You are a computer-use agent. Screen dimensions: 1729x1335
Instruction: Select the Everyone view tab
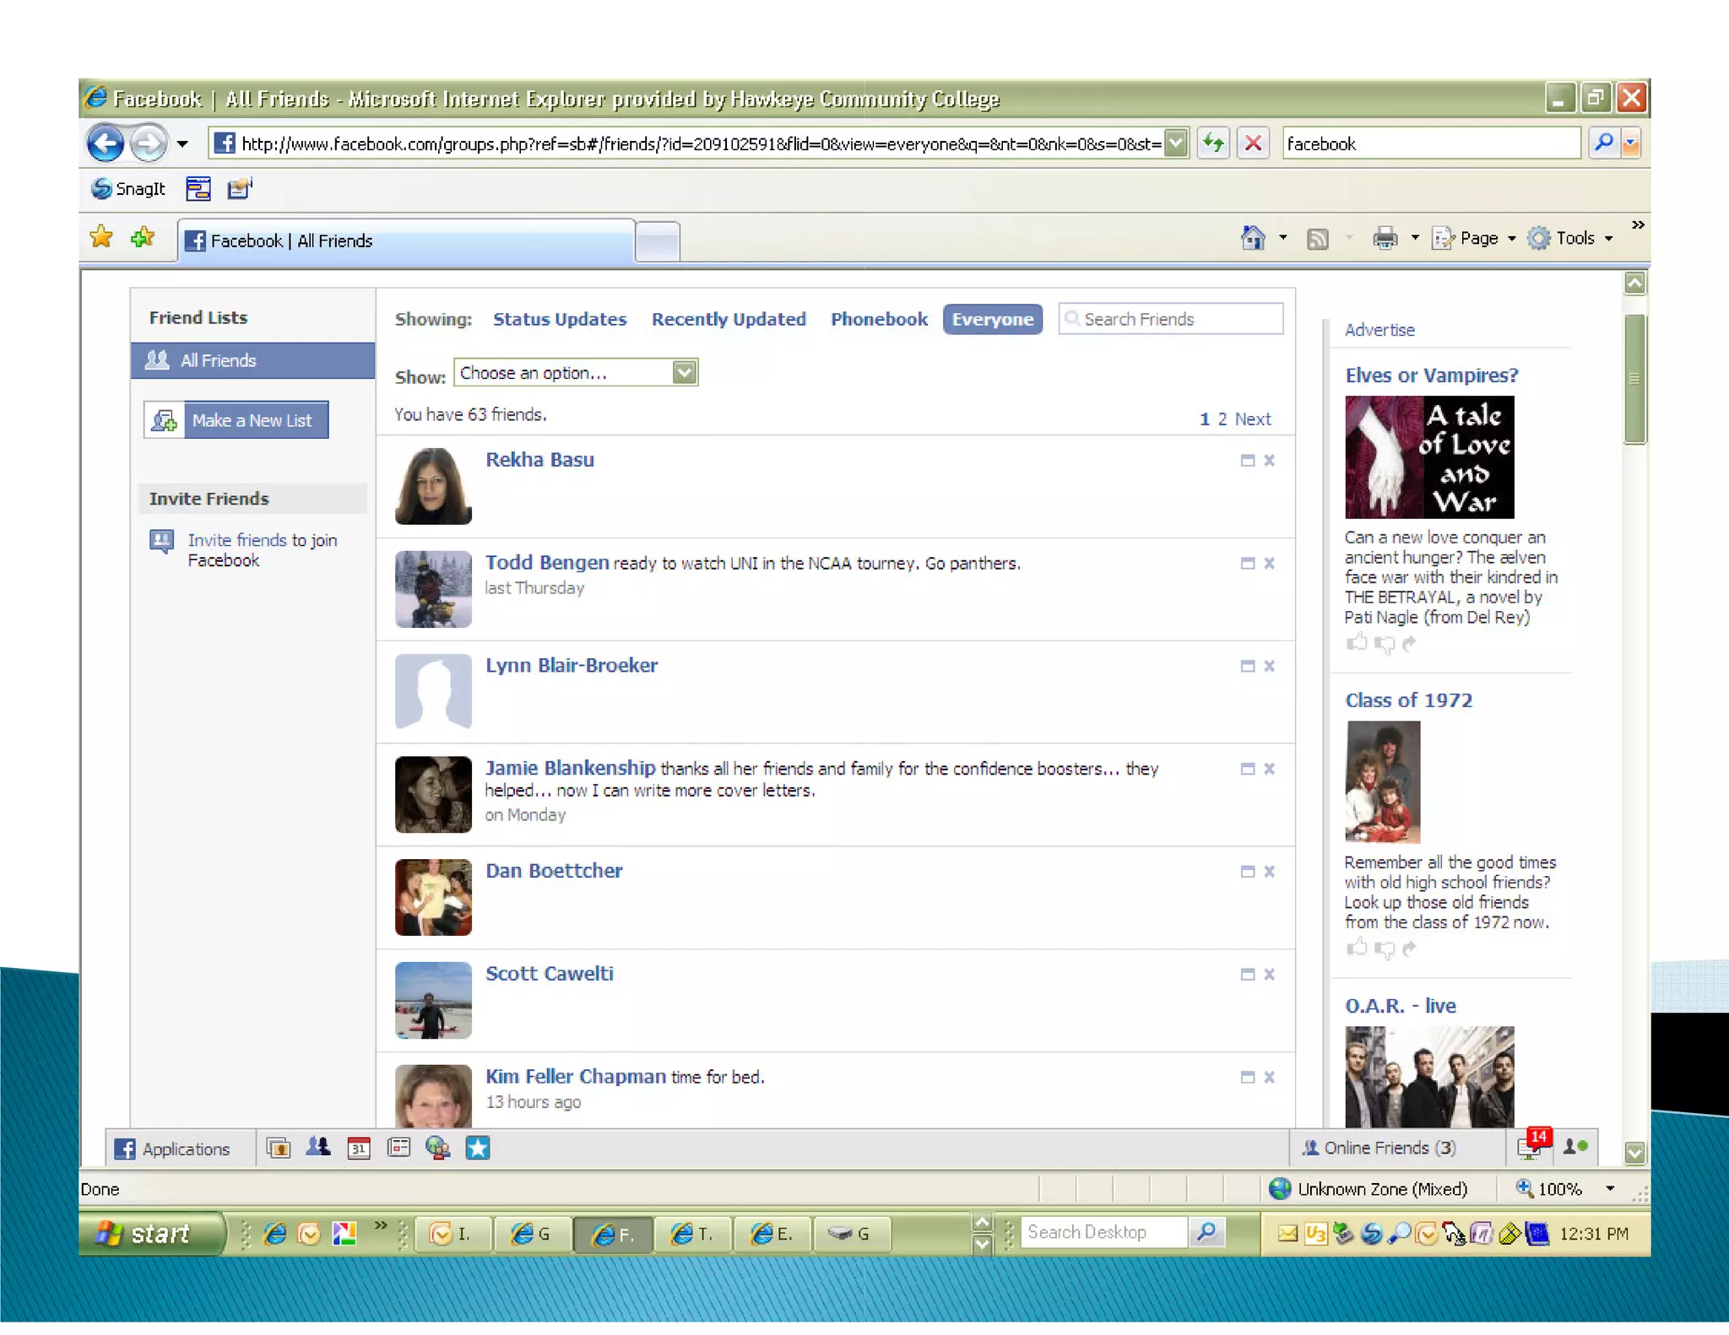tap(993, 319)
